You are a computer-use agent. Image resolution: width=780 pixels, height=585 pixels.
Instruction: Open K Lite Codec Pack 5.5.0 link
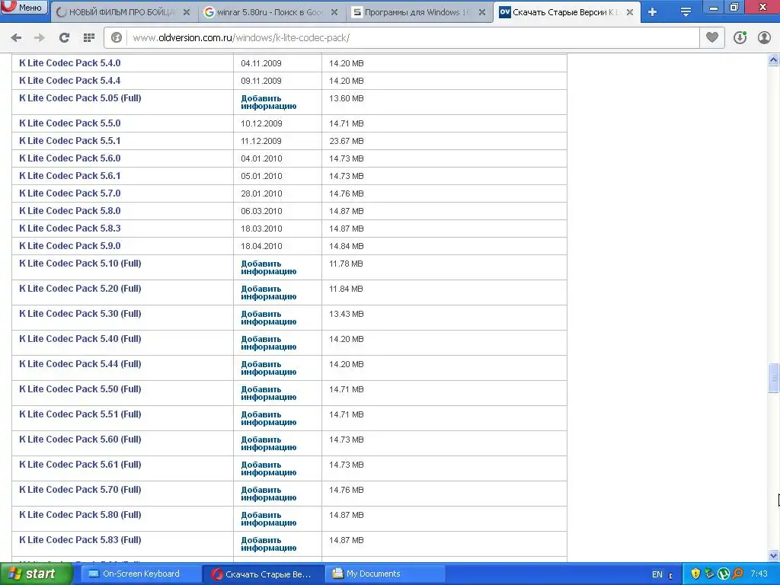click(x=69, y=123)
